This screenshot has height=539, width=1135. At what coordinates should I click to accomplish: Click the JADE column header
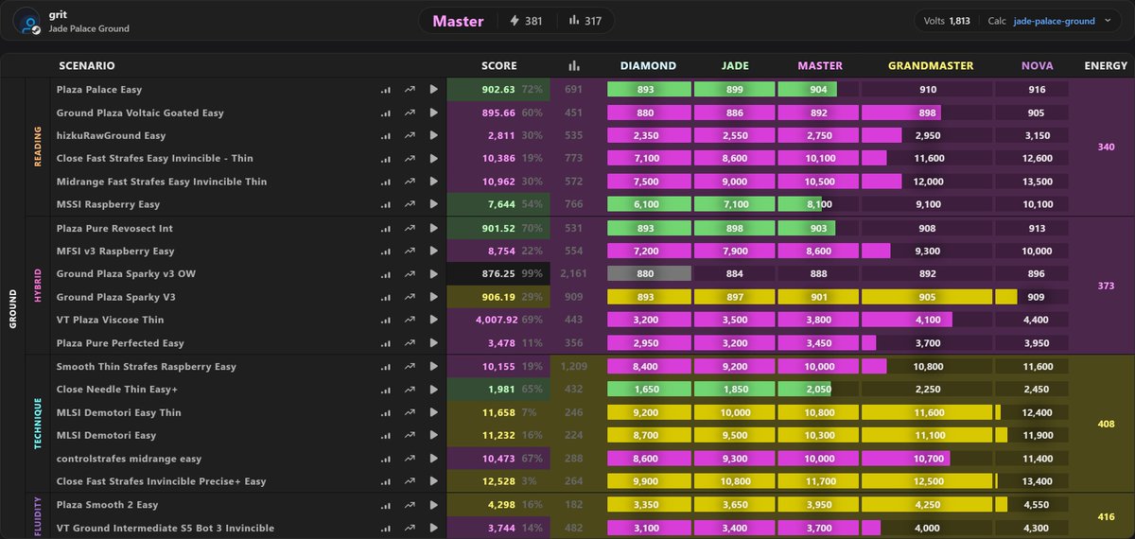[735, 66]
